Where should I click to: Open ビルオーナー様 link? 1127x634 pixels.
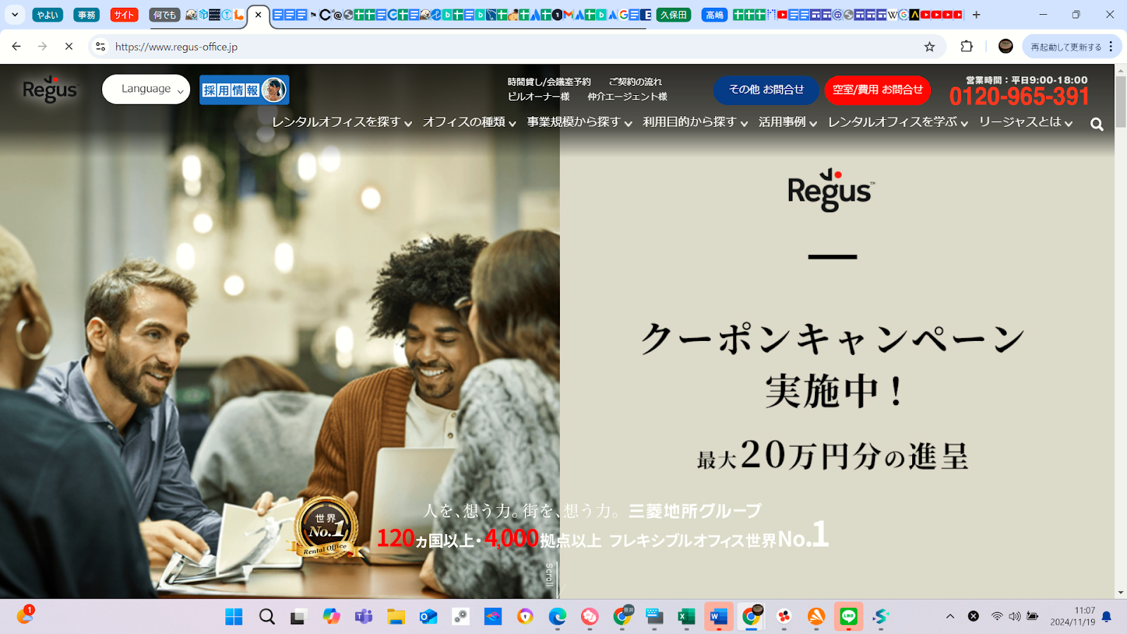click(x=538, y=97)
